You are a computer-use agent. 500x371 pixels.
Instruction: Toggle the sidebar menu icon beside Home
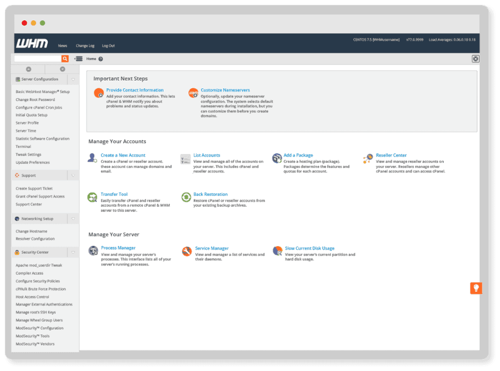pyautogui.click(x=78, y=59)
